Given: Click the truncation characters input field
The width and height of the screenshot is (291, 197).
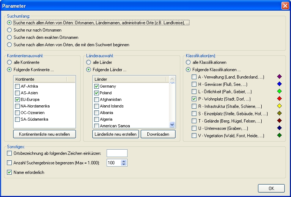Looking at the screenshot, I should (117, 153).
